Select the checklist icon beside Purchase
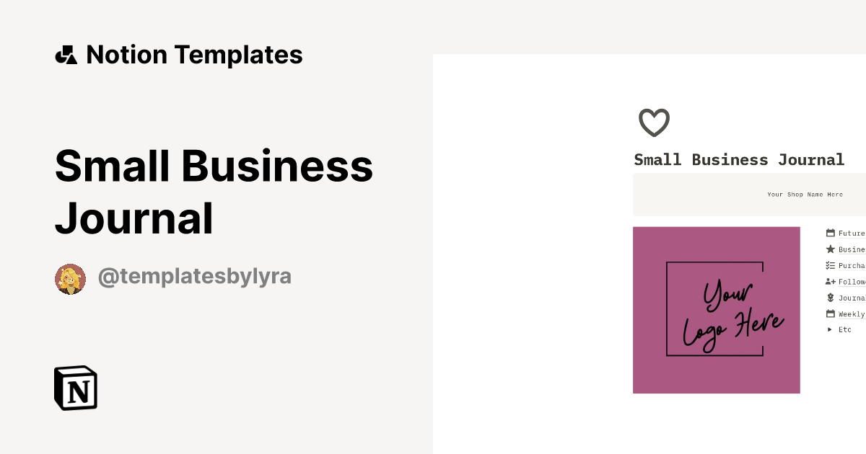Screen dimensions: 866x454 (x=830, y=265)
